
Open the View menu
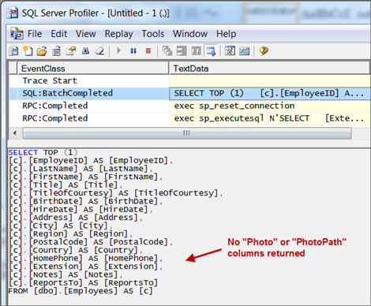click(x=86, y=34)
